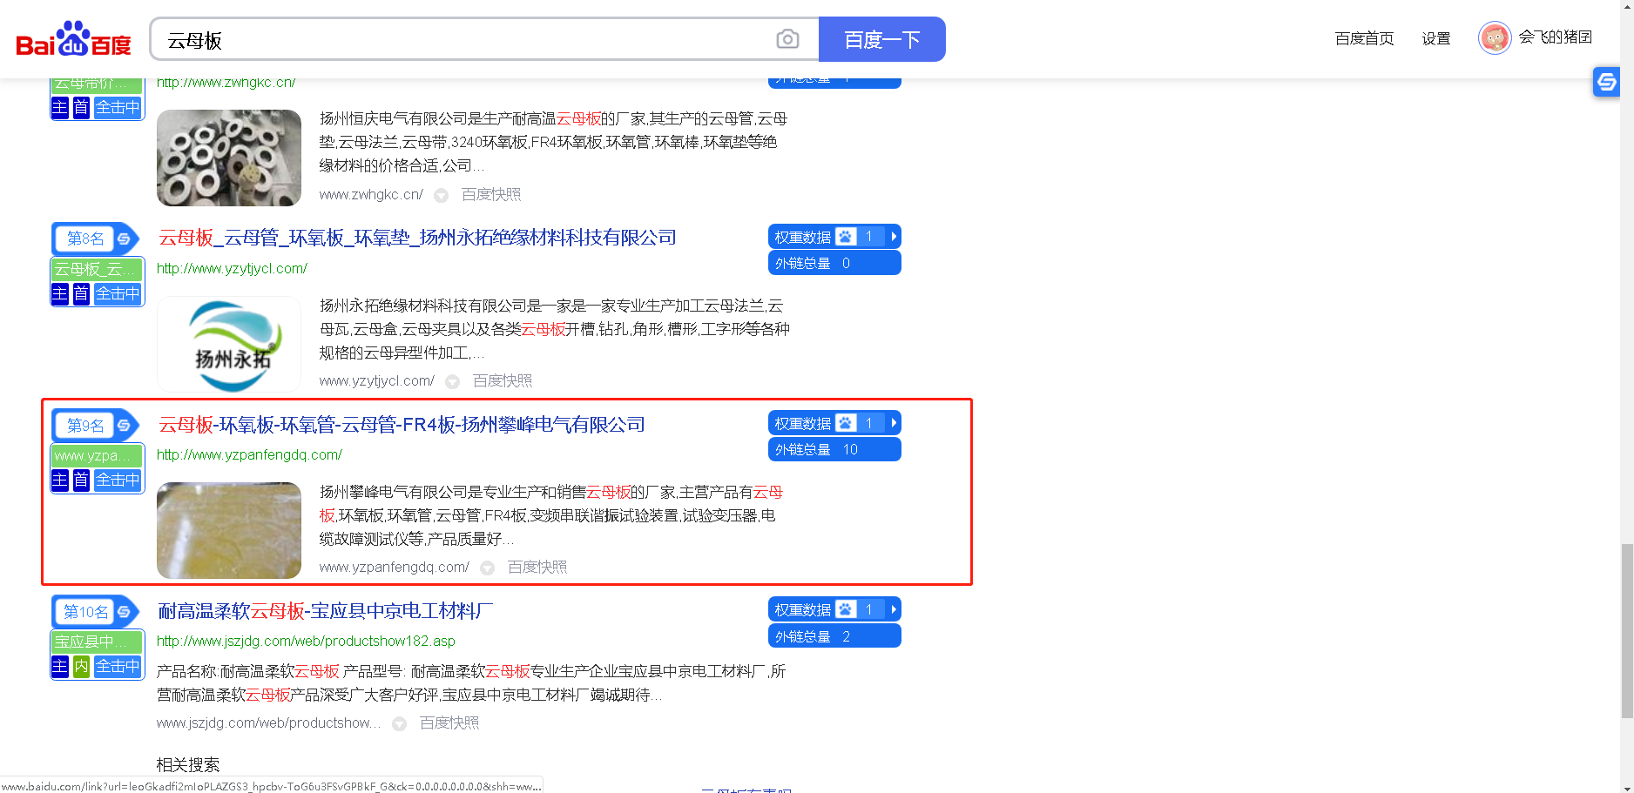Click green www.yzpa… tag under 第9名
Screen dimensions: 1634x793
[x=97, y=455]
